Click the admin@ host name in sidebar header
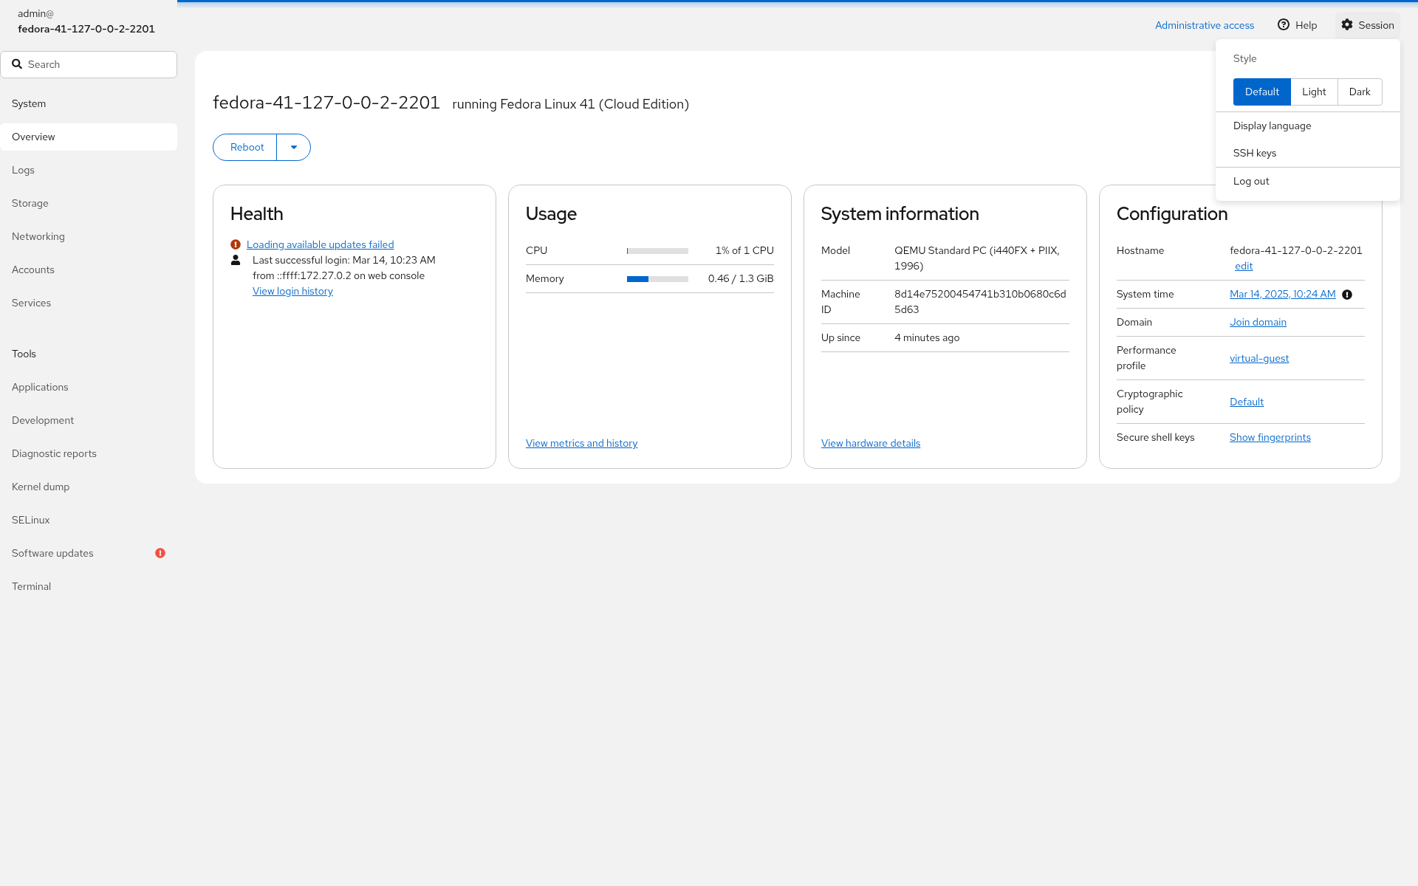Image resolution: width=1418 pixels, height=886 pixels. (86, 21)
